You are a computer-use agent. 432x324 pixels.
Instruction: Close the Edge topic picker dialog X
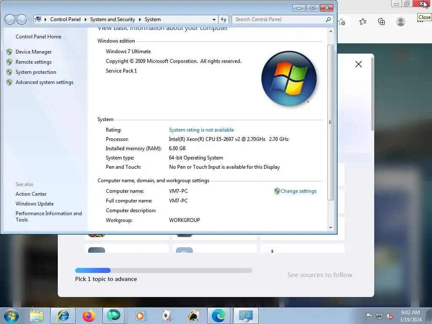click(x=359, y=64)
